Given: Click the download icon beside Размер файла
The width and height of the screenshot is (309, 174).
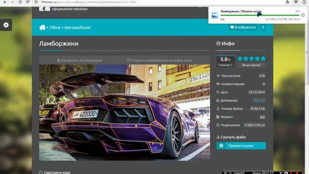Looking at the screenshot, I should [x=218, y=108].
